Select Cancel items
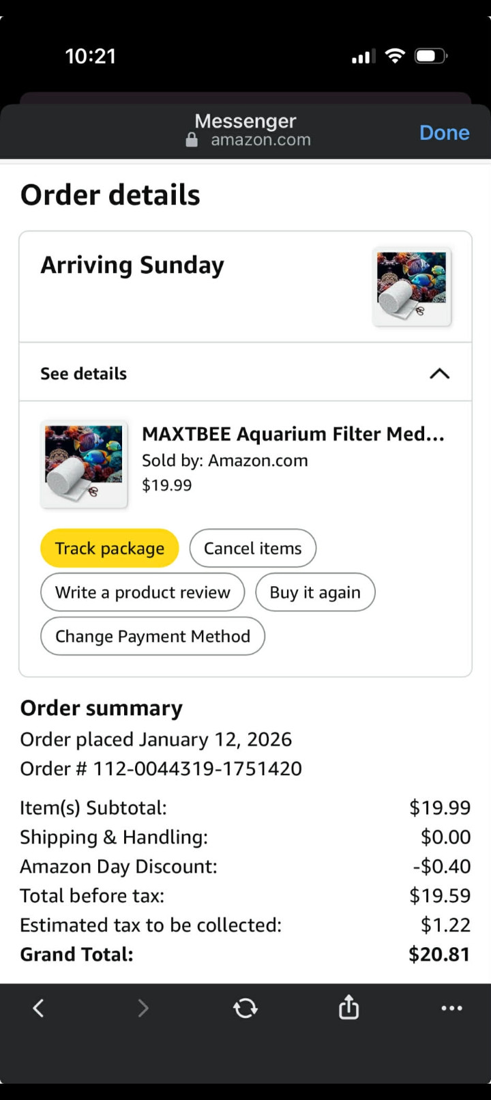This screenshot has height=1100, width=491. pos(252,548)
